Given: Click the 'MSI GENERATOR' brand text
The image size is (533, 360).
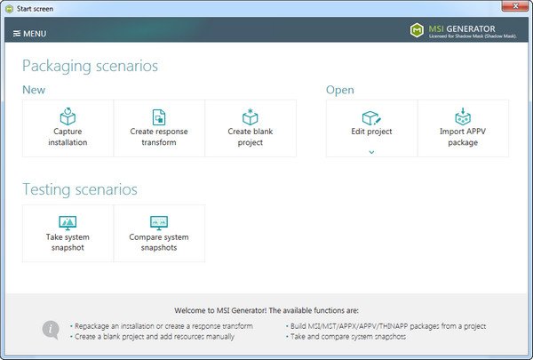Looking at the screenshot, I should coord(462,28).
